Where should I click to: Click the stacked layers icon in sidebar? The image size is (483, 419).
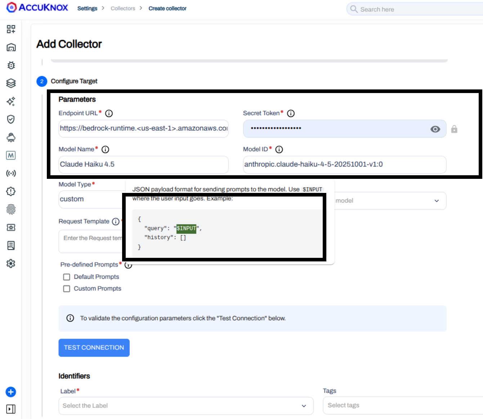11,83
